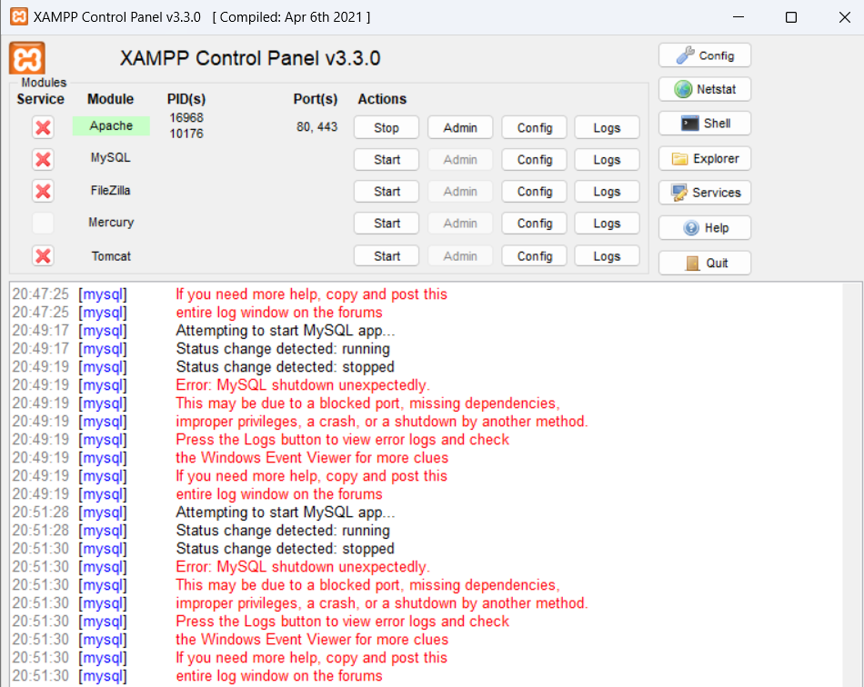Start the FileZilla module

pos(387,192)
